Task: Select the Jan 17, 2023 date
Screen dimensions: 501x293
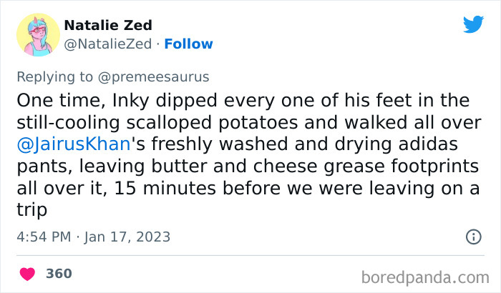Action: point(130,237)
